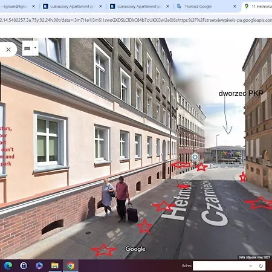Click the Street View navigation circle marker
Image resolution: width=272 pixels, height=272 pixels.
click(195, 157)
